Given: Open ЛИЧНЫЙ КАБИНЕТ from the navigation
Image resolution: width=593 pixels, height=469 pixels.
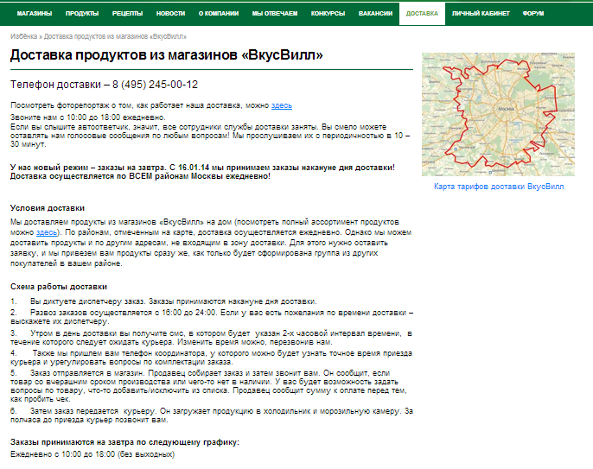Looking at the screenshot, I should [481, 14].
